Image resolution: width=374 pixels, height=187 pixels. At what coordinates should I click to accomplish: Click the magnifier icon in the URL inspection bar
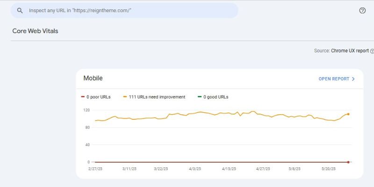pyautogui.click(x=20, y=10)
